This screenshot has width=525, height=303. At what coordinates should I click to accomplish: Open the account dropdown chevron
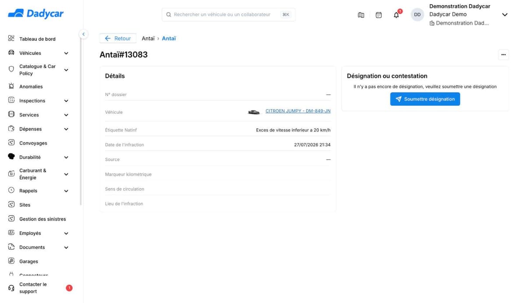coord(504,15)
